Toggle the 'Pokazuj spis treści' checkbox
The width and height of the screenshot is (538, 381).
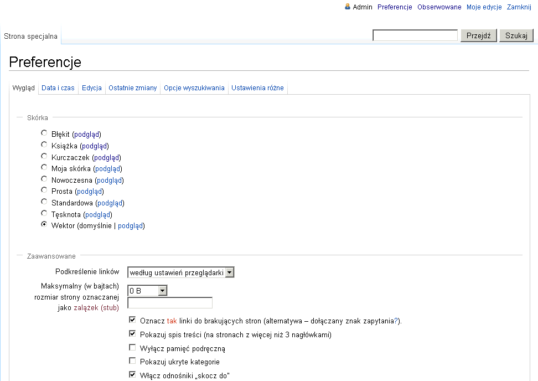tap(132, 334)
